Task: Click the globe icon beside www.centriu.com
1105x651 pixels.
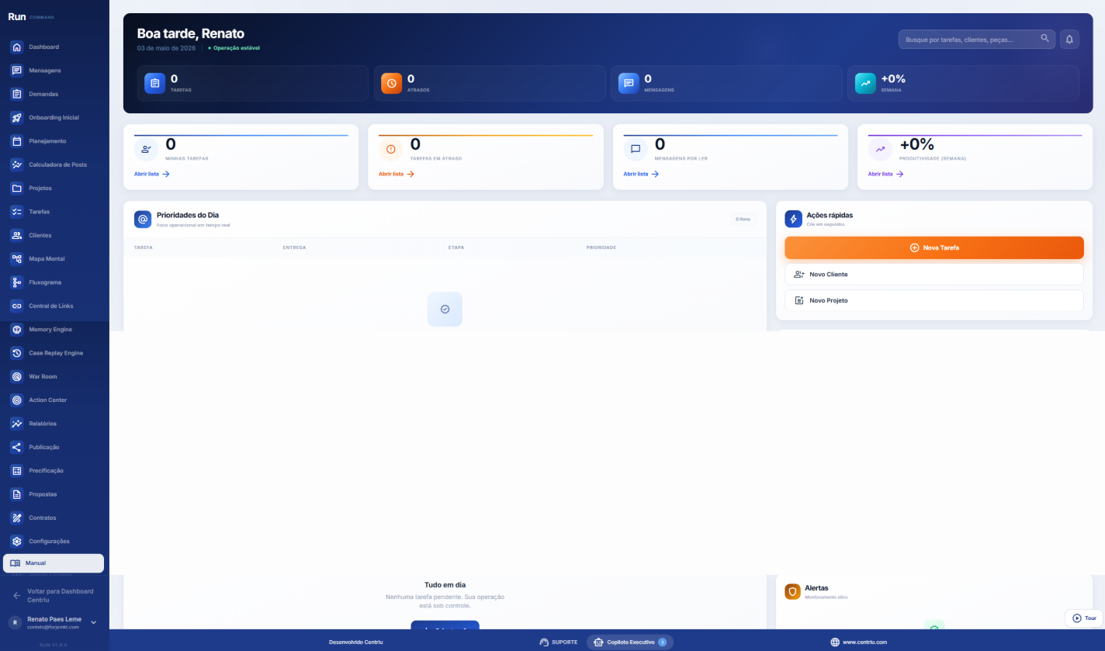Action: [x=835, y=642]
